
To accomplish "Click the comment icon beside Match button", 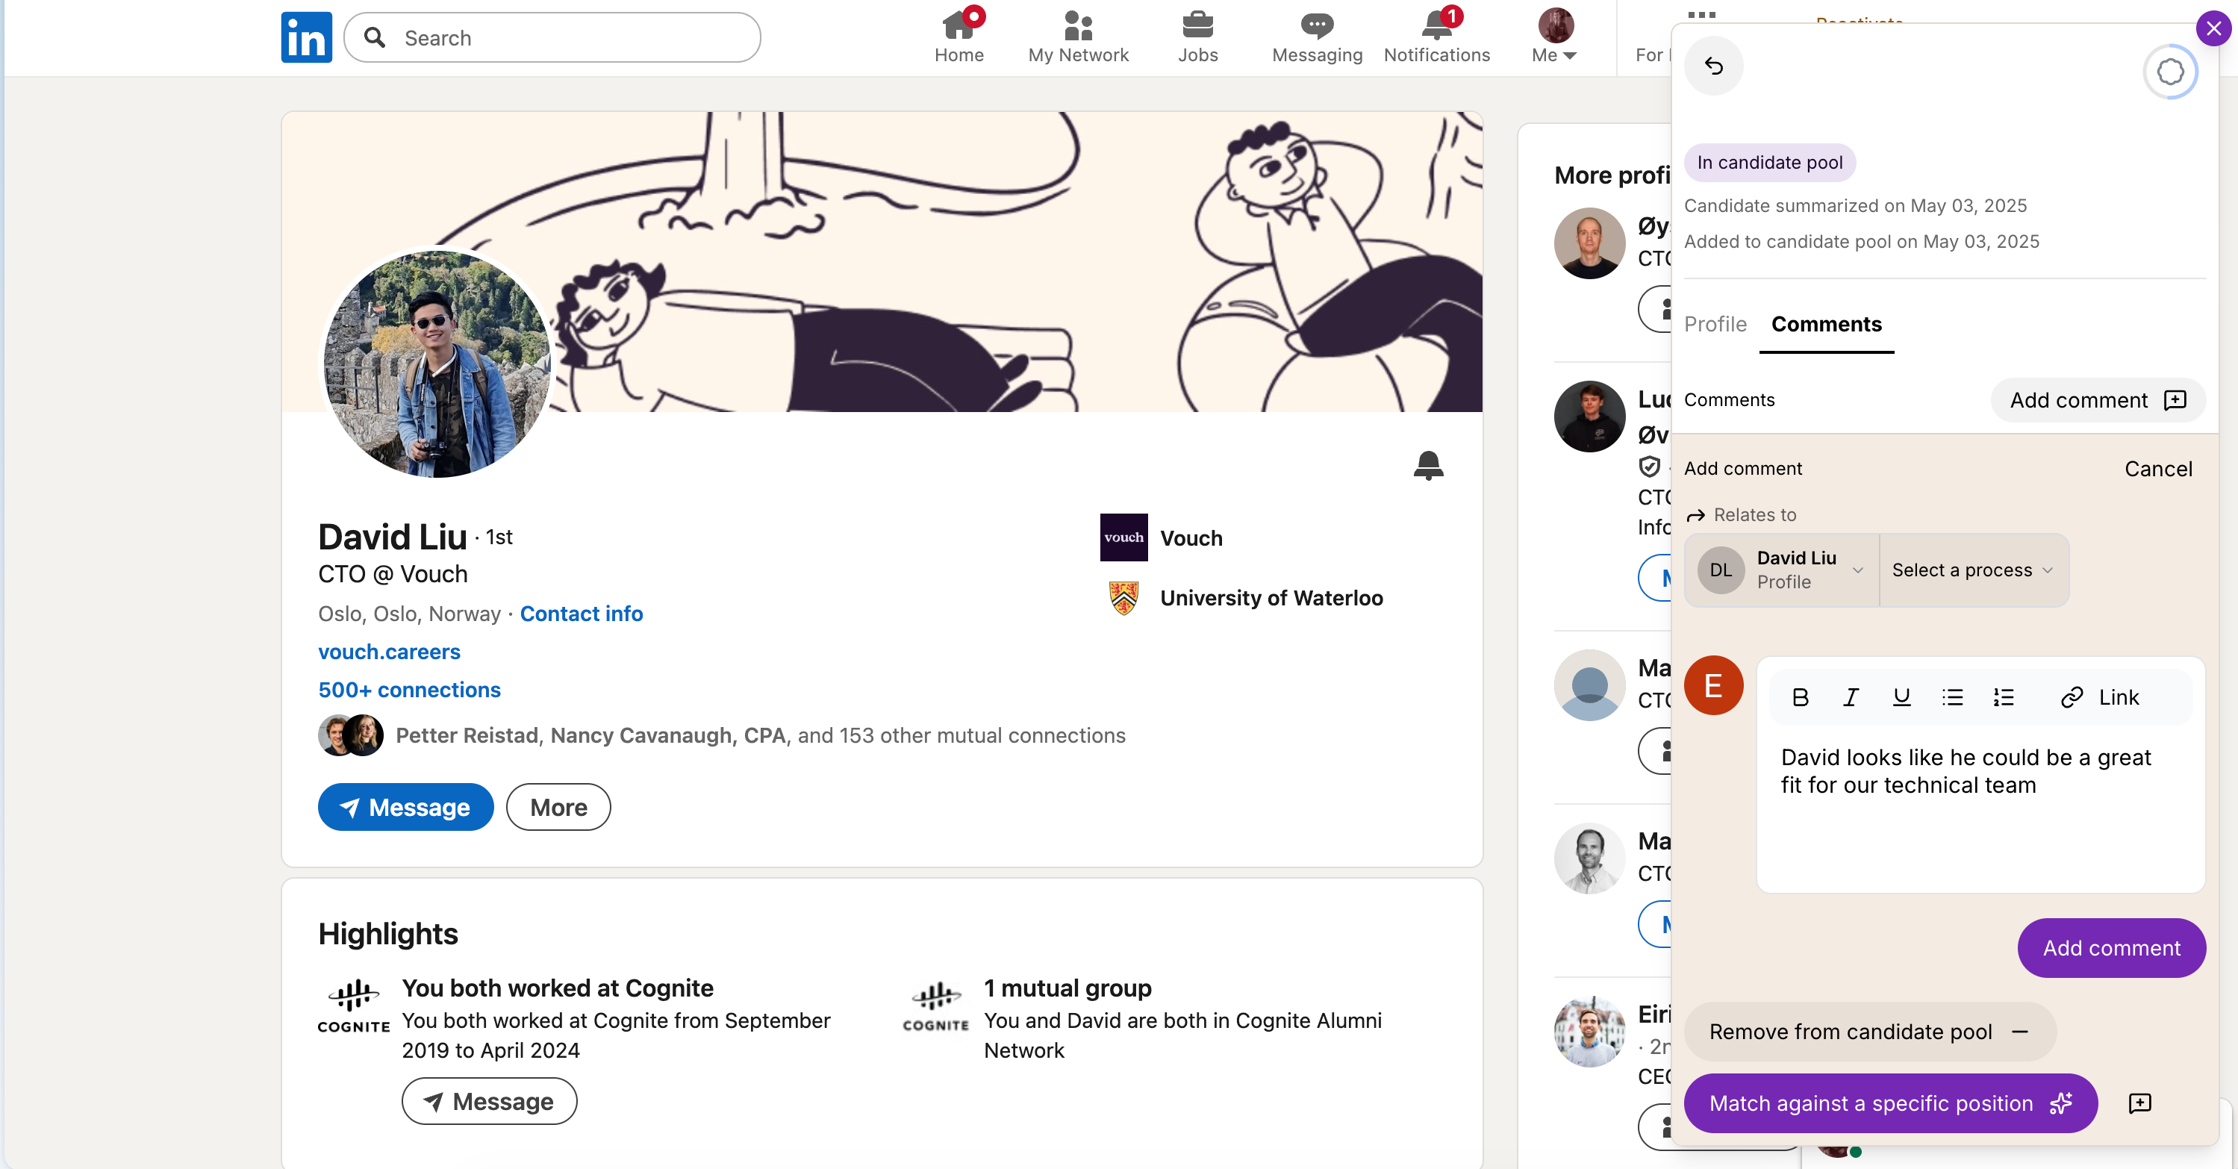I will click(2139, 1103).
